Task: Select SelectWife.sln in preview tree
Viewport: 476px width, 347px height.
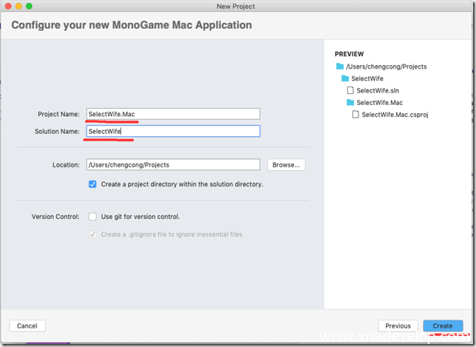Action: 377,90
